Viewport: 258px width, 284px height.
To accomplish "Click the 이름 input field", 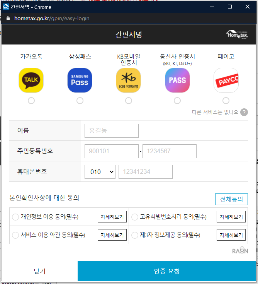I will [112, 131].
